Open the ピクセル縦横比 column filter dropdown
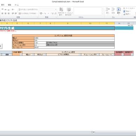The width and height of the screenshot is (136, 136). (80, 54)
